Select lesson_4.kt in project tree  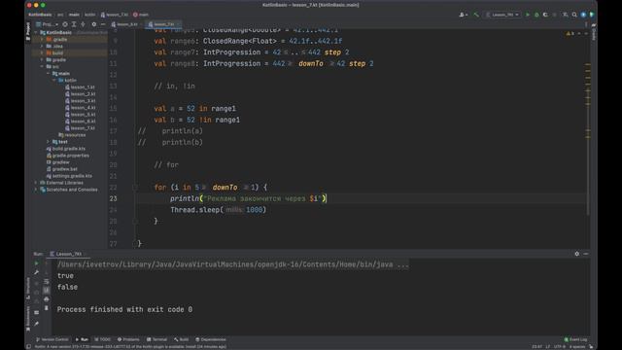(x=80, y=108)
